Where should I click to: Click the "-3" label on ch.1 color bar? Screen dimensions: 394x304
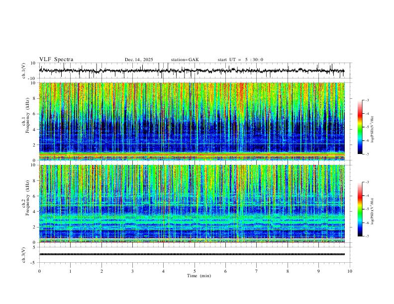tap(367, 100)
